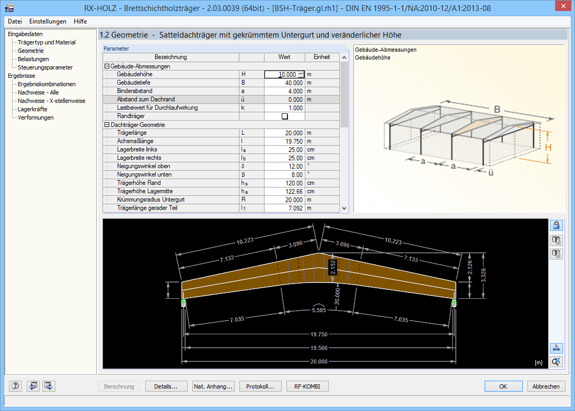Click the first database-with-document icon
Image resolution: width=575 pixels, height=411 pixels.
(556, 240)
